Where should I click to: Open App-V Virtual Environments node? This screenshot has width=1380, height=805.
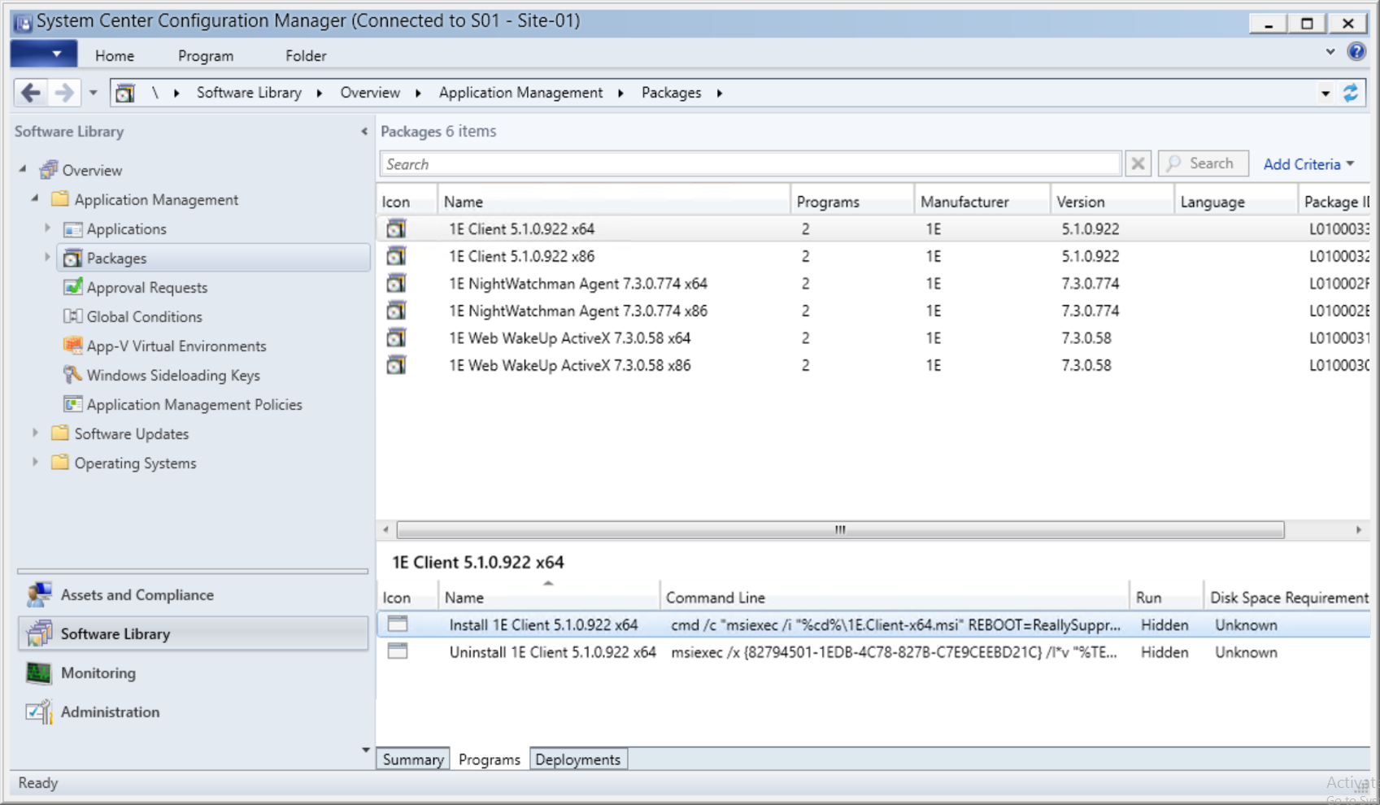pos(176,346)
